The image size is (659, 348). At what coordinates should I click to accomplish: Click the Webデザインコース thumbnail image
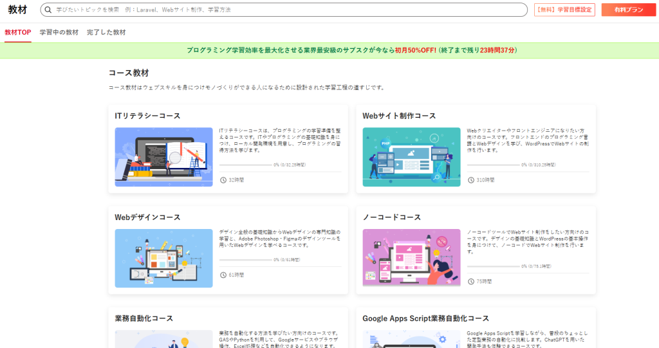pos(164,258)
